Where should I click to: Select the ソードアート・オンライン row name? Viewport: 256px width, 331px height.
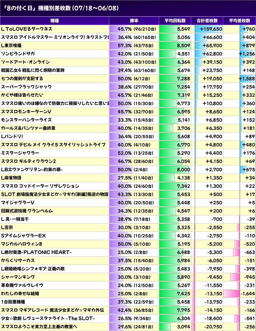click(x=26, y=62)
